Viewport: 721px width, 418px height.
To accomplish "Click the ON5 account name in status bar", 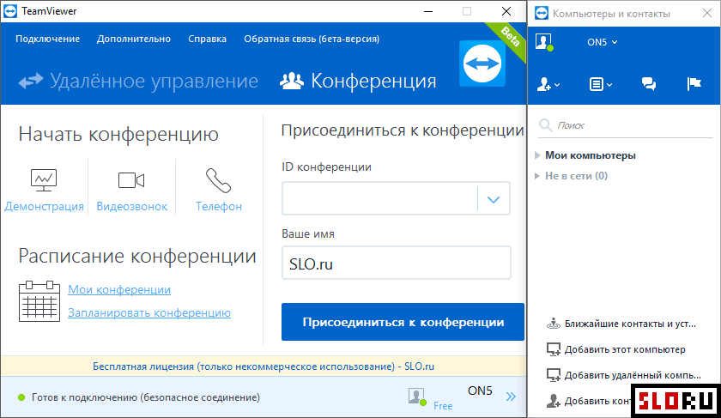I will click(x=480, y=391).
